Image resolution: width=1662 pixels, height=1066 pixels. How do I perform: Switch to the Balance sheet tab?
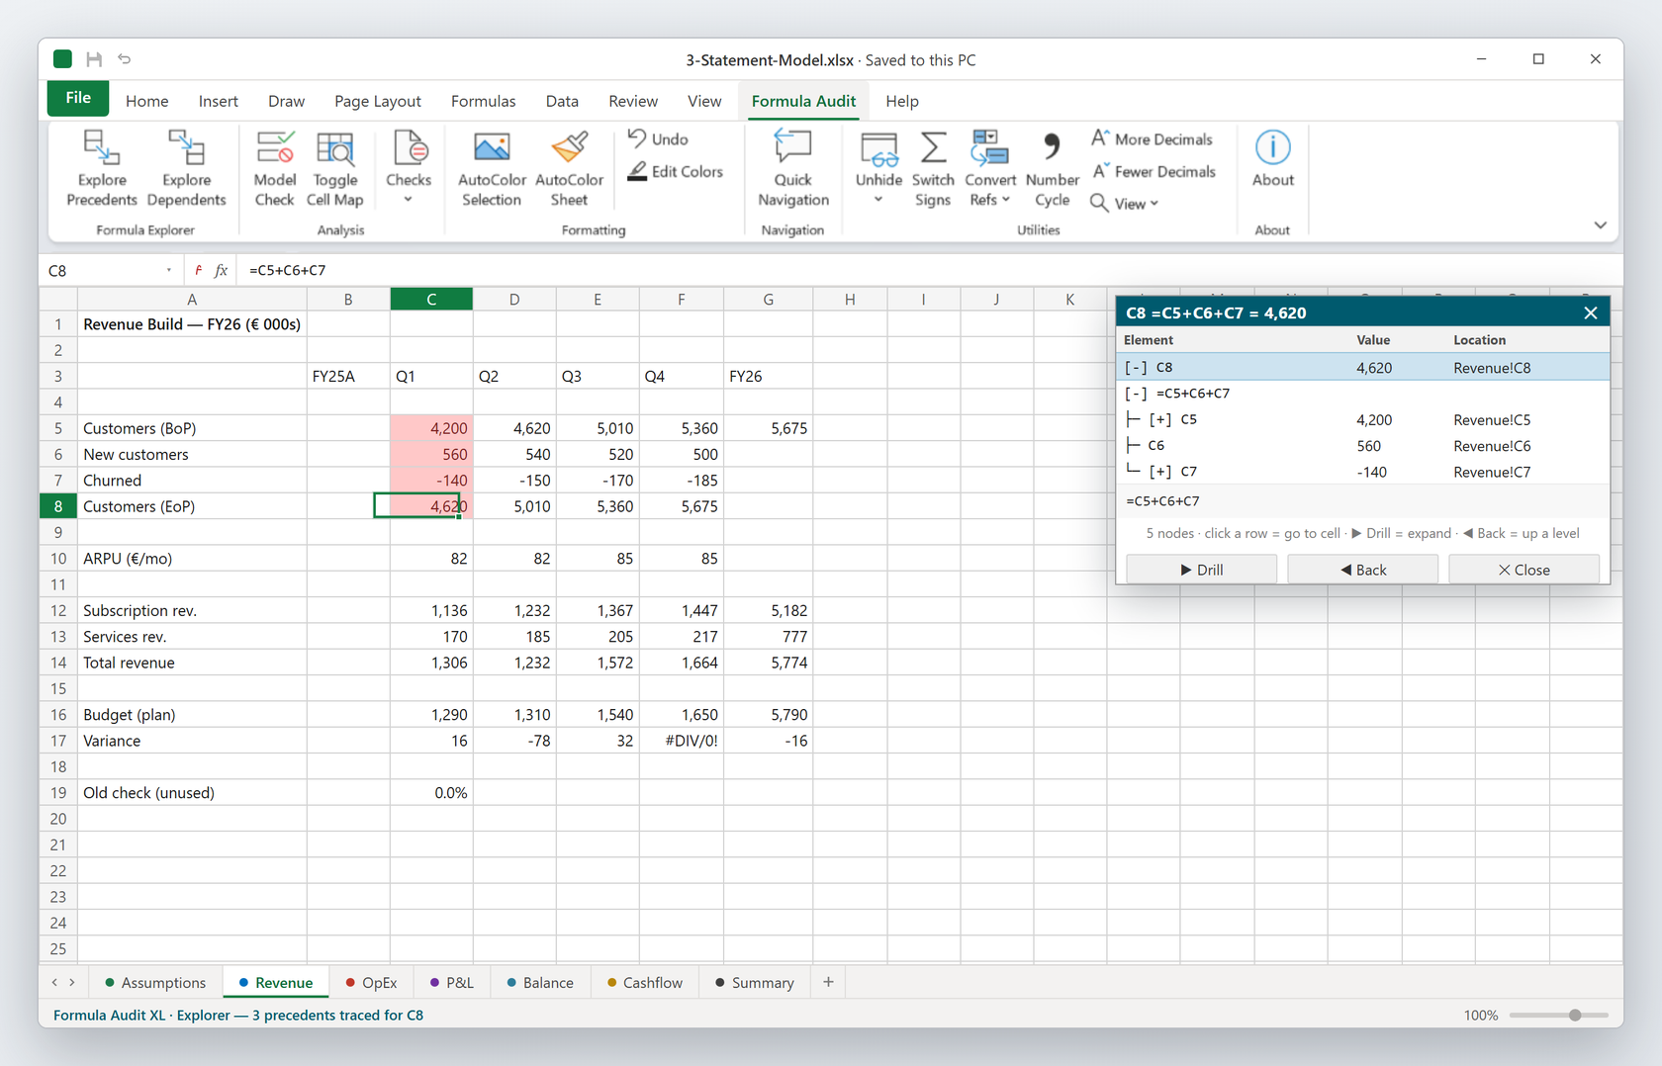coord(539,983)
